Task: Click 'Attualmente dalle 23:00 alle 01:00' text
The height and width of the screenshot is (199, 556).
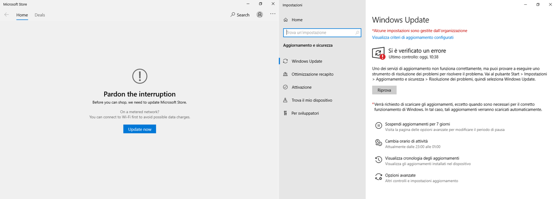Action: point(413,147)
